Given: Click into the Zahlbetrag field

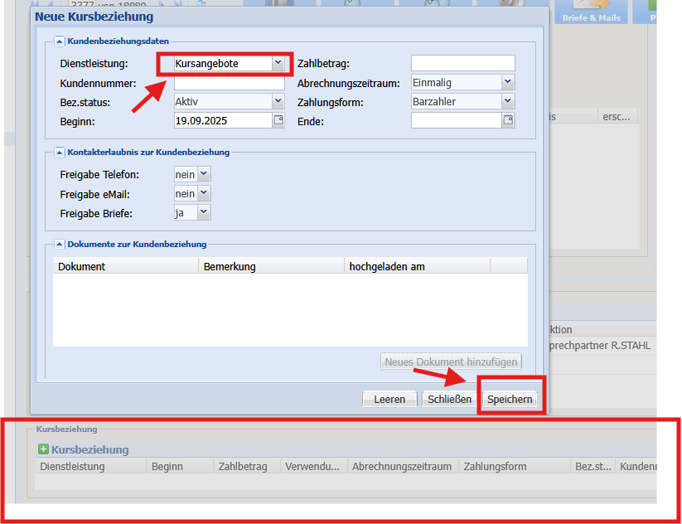Looking at the screenshot, I should (x=462, y=64).
